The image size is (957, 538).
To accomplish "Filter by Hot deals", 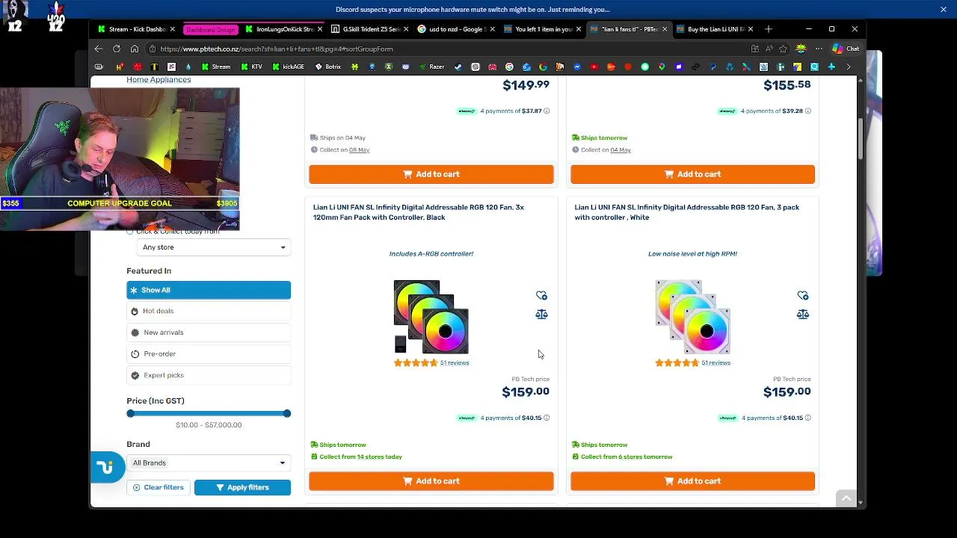I will click(x=209, y=311).
